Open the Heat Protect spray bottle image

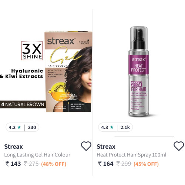[x=138, y=71]
